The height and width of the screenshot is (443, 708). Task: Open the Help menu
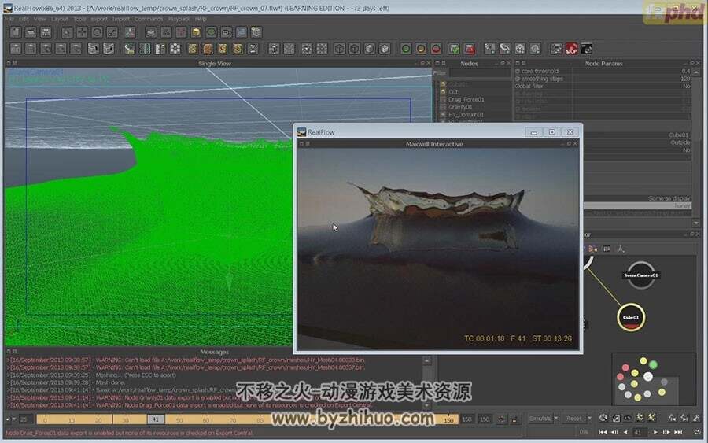(201, 19)
